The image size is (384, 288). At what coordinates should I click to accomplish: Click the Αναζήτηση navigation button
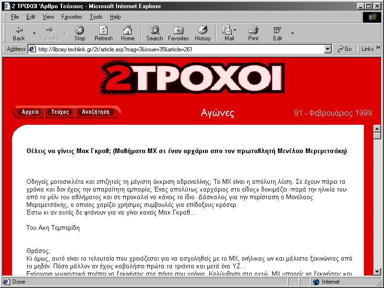tap(96, 112)
